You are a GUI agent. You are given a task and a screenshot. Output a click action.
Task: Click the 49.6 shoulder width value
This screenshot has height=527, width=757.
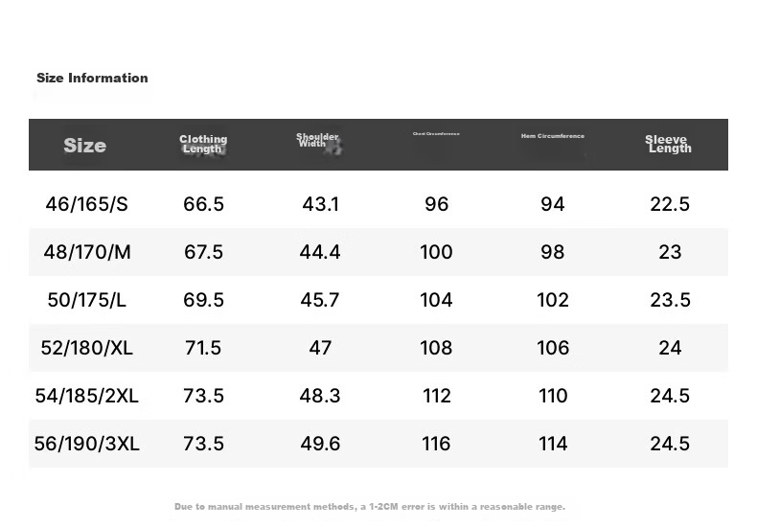click(320, 444)
